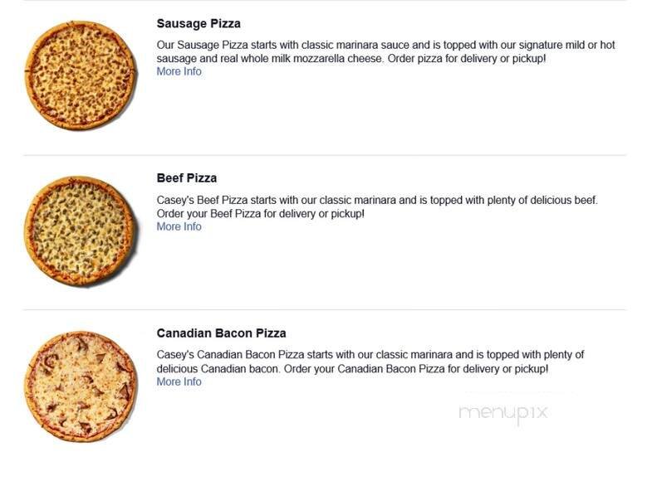The image size is (652, 481).
Task: Select the Canadian Bacon Pizza heading
Action: tap(221, 333)
